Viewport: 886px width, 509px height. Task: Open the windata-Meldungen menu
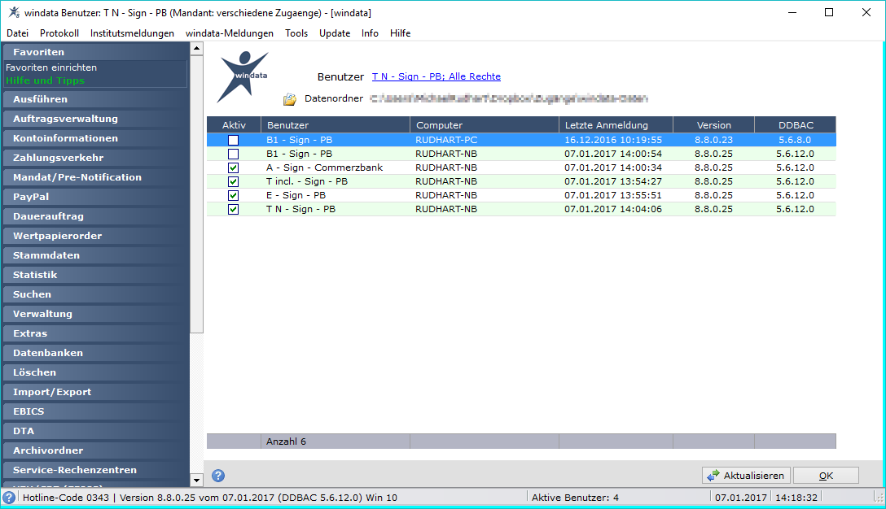[x=230, y=33]
